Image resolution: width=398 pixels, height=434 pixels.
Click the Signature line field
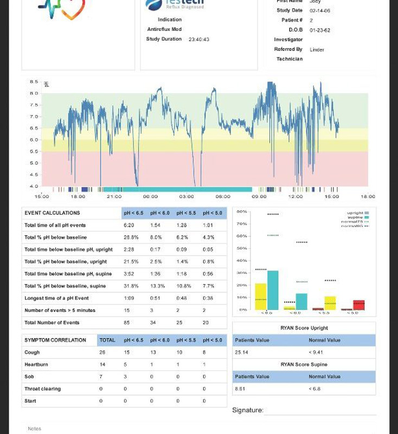(320, 411)
